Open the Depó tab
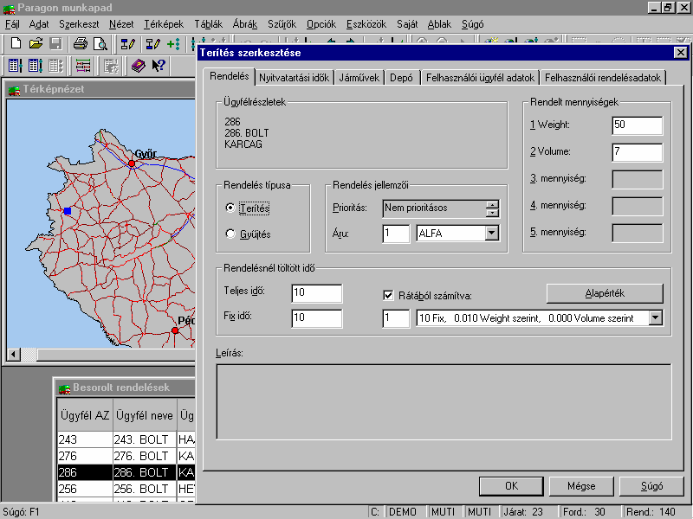693x519 pixels. click(401, 78)
